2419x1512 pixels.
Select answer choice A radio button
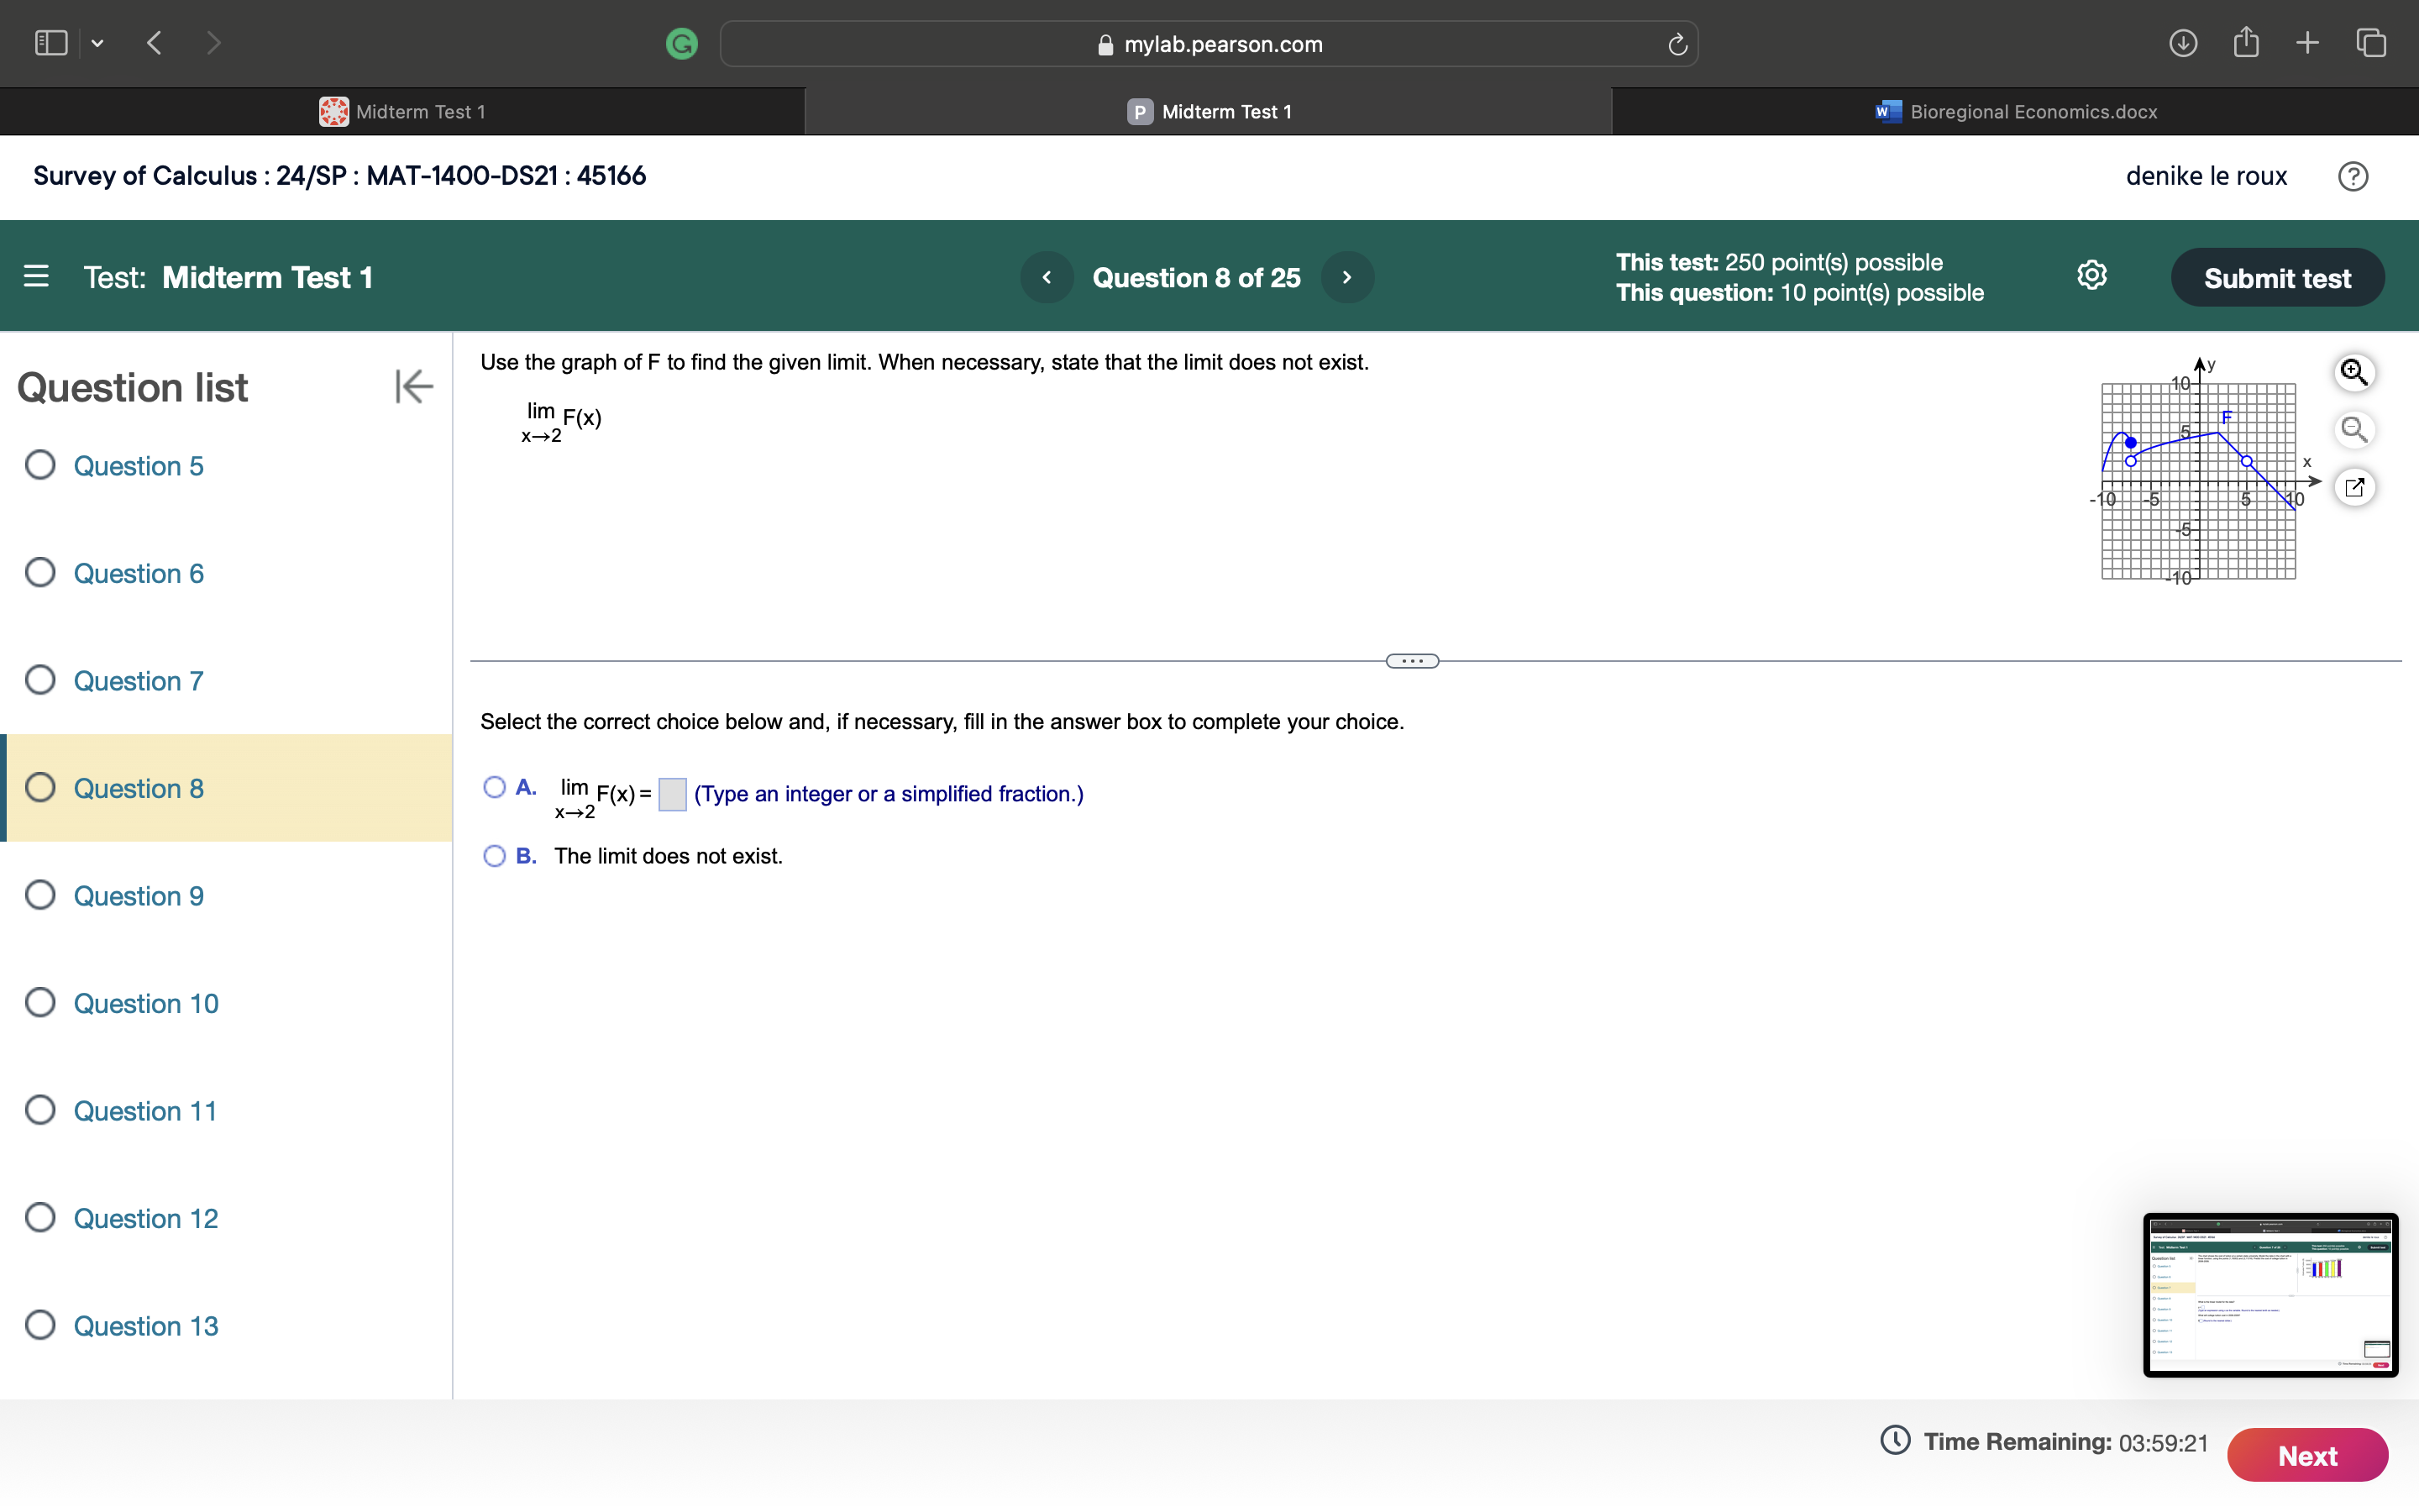coord(494,787)
